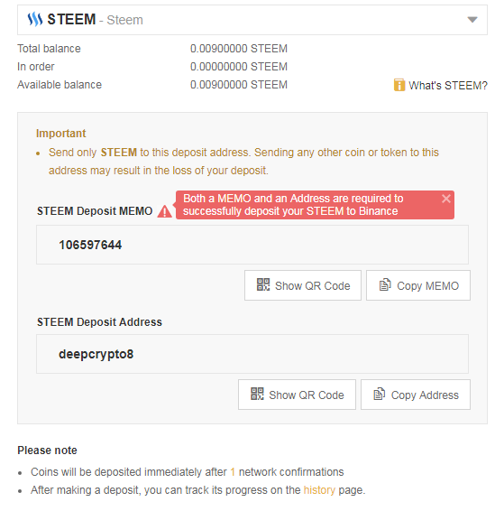
Task: Select the deepcrypto8 deposit address field
Action: click(x=252, y=354)
